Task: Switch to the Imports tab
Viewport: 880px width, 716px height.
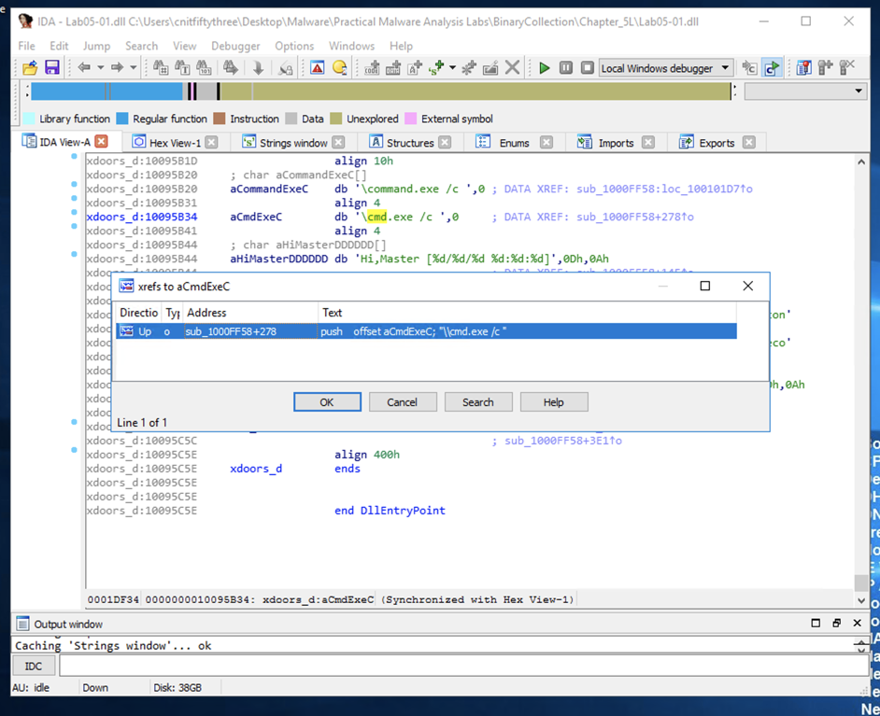Action: point(615,143)
